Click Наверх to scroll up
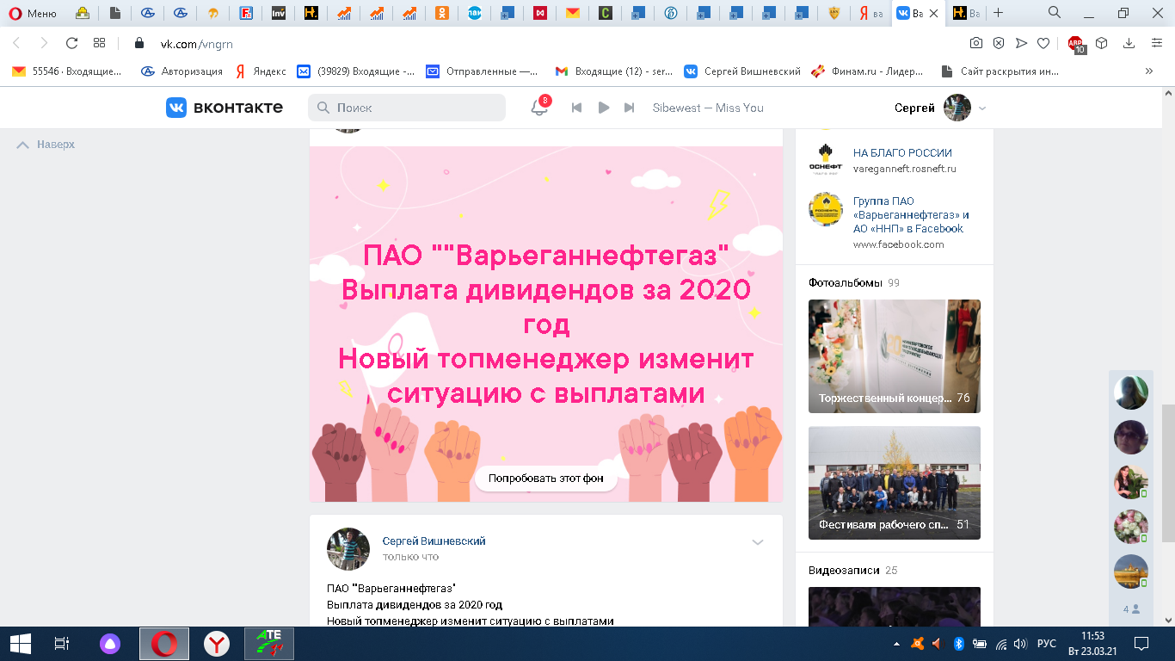 (46, 145)
